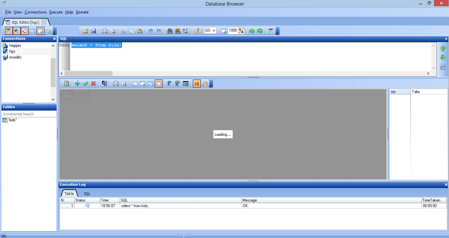This screenshot has width=449, height=238.
Task: Toggle the globe connections panel button
Action: (x=16, y=31)
